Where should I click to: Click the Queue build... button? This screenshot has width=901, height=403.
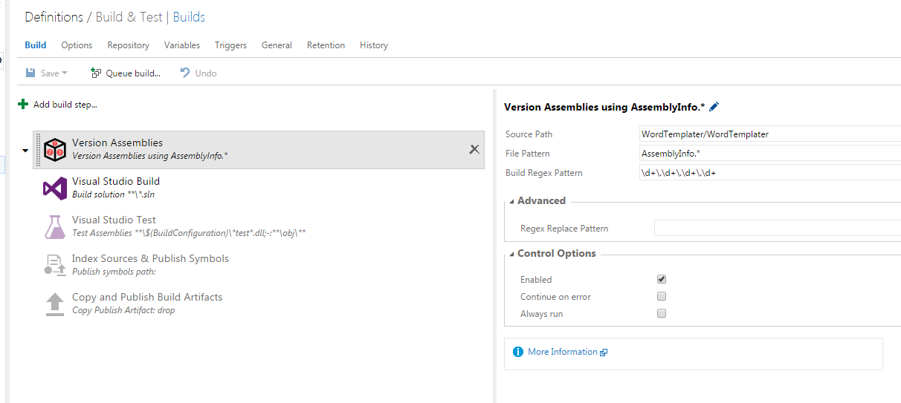(125, 73)
